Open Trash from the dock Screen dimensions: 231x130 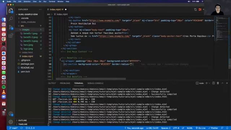pyautogui.click(x=4, y=113)
